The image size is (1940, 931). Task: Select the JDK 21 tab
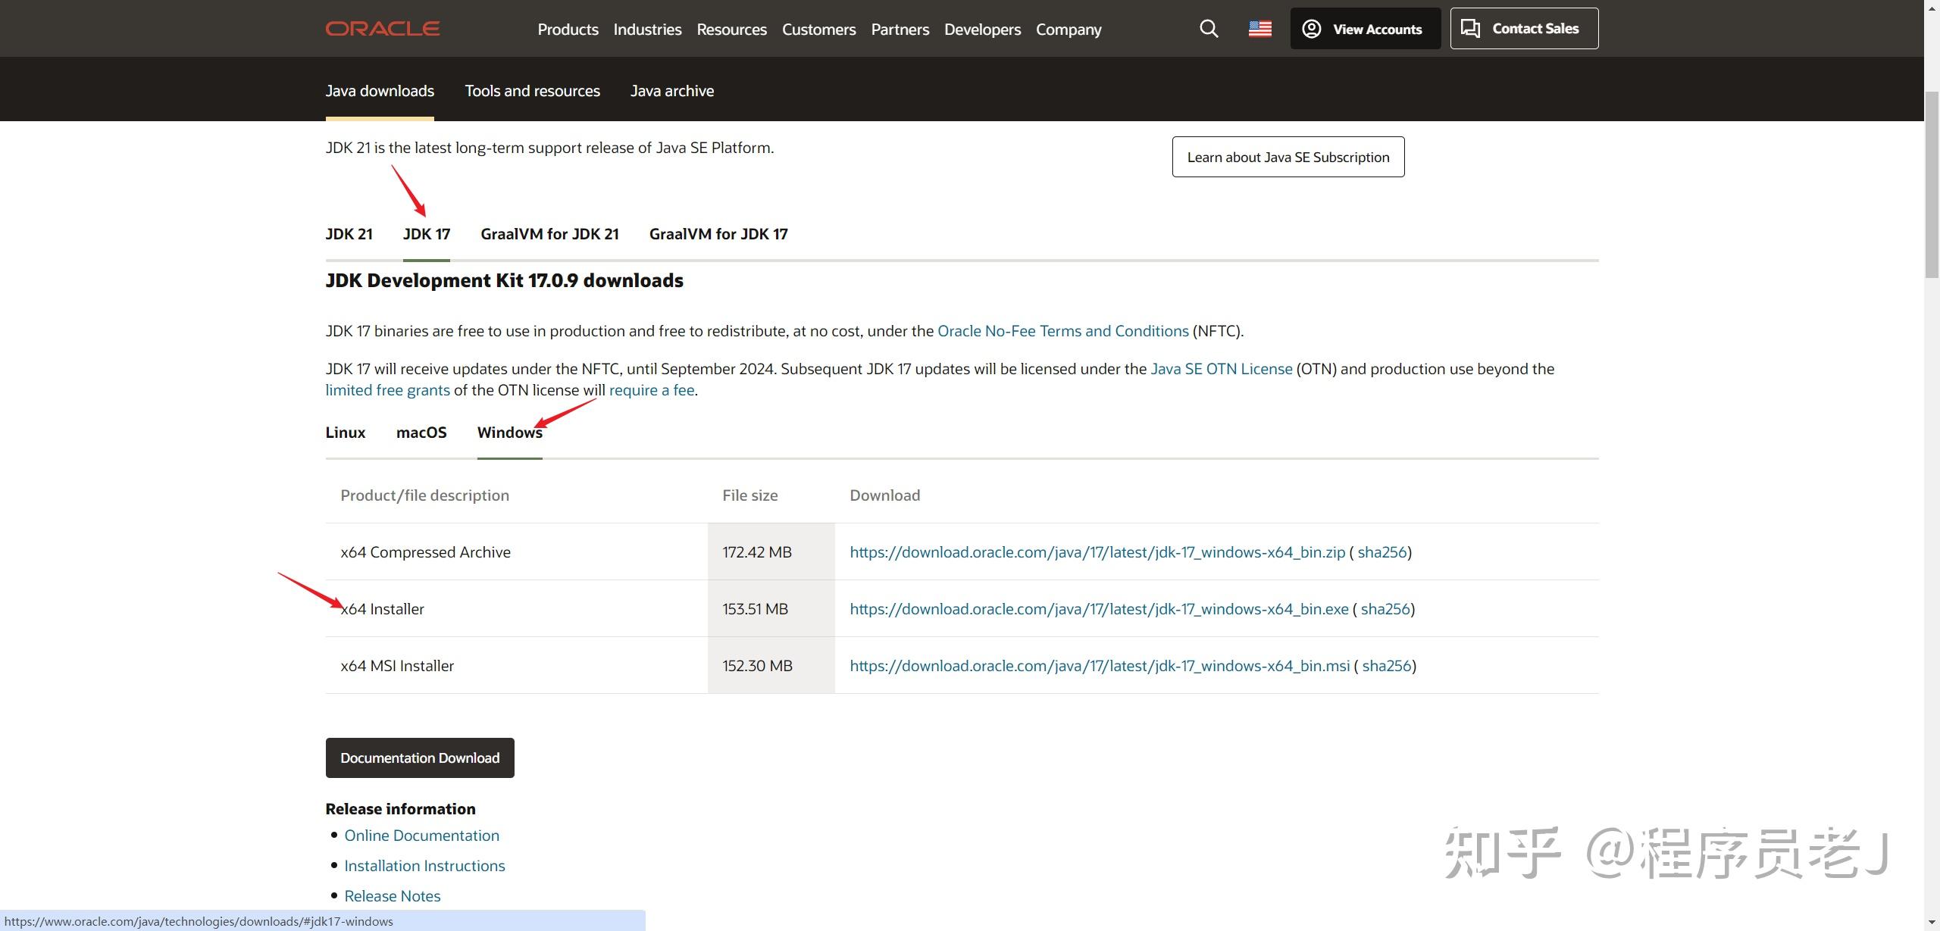(x=349, y=234)
